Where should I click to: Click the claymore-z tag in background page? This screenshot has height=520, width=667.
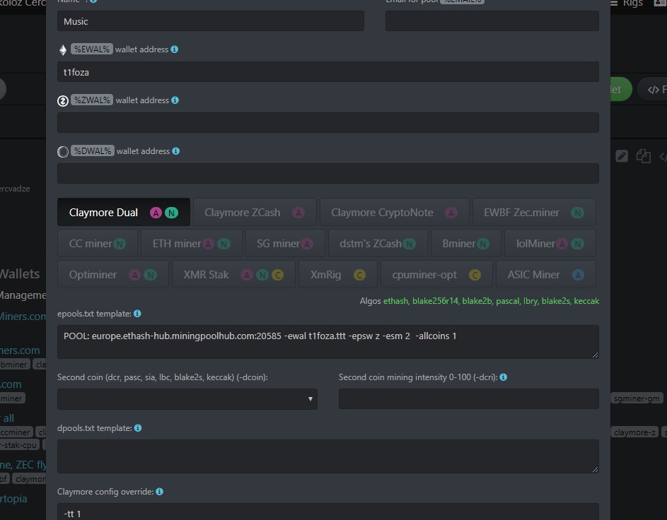click(634, 432)
